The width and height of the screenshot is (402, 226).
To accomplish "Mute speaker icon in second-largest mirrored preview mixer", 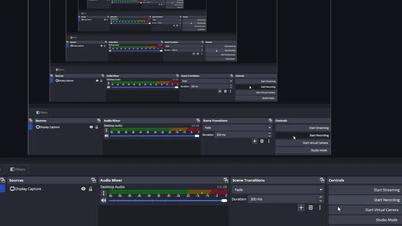I will pyautogui.click(x=109, y=87).
